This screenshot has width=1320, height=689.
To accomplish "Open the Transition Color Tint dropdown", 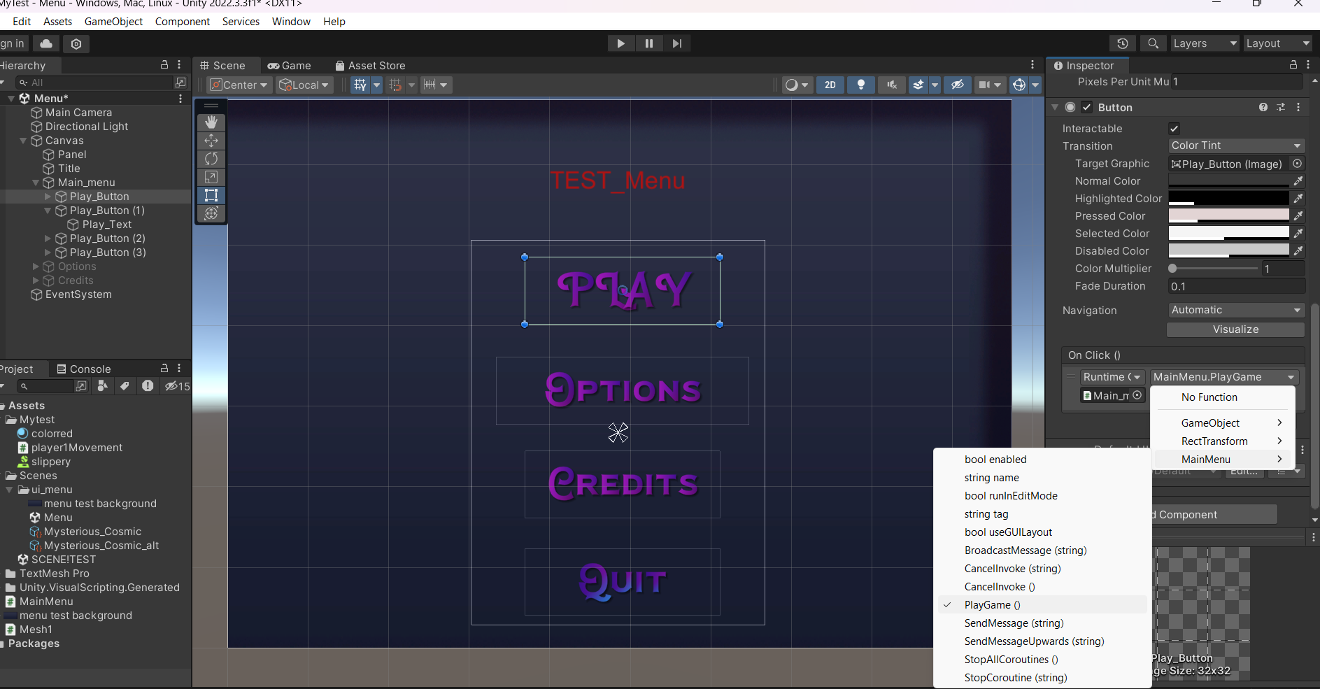I will 1236,145.
